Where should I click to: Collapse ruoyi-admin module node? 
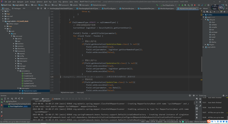[x=3, y=21]
